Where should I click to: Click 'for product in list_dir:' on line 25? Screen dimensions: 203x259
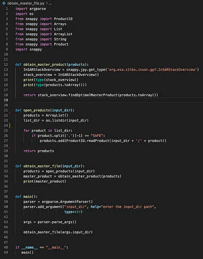click(48, 131)
